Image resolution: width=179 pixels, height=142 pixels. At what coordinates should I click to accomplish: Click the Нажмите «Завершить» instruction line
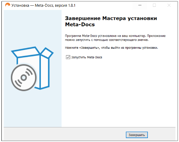(x=111, y=48)
